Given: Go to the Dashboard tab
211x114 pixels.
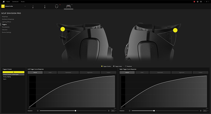Looking at the screenshot, I should (15, 2).
